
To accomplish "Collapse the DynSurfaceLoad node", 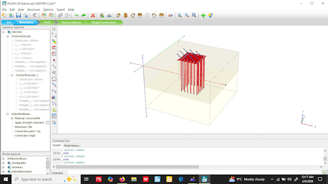I will tap(8, 36).
